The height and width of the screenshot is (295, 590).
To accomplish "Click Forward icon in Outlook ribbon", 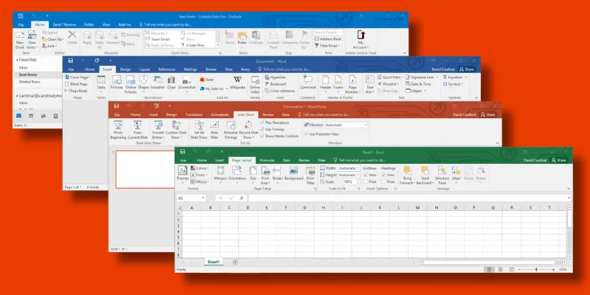I will tap(113, 35).
